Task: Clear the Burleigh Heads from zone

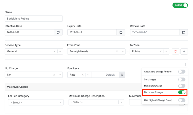Action: [x=117, y=51]
